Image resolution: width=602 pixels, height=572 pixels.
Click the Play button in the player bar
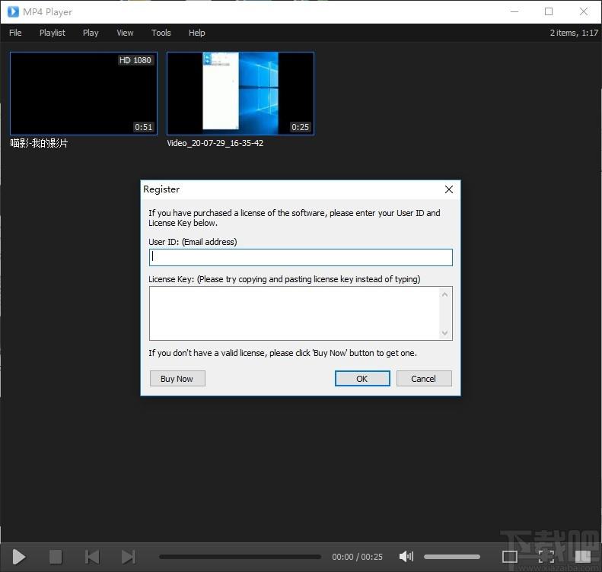pyautogui.click(x=18, y=557)
